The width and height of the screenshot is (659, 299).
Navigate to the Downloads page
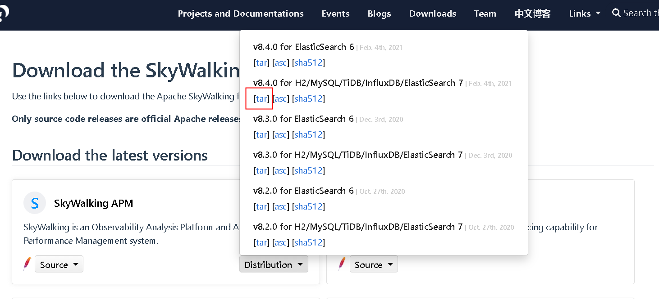click(x=433, y=13)
